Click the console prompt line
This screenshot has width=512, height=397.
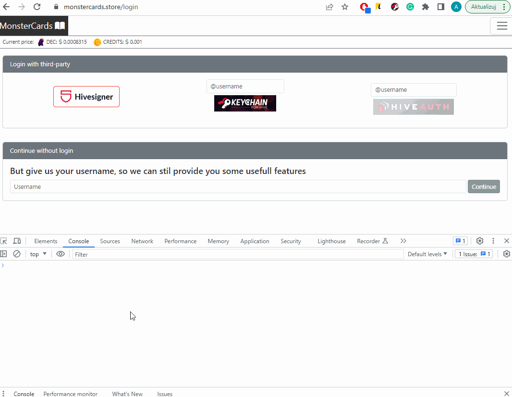pos(256,265)
